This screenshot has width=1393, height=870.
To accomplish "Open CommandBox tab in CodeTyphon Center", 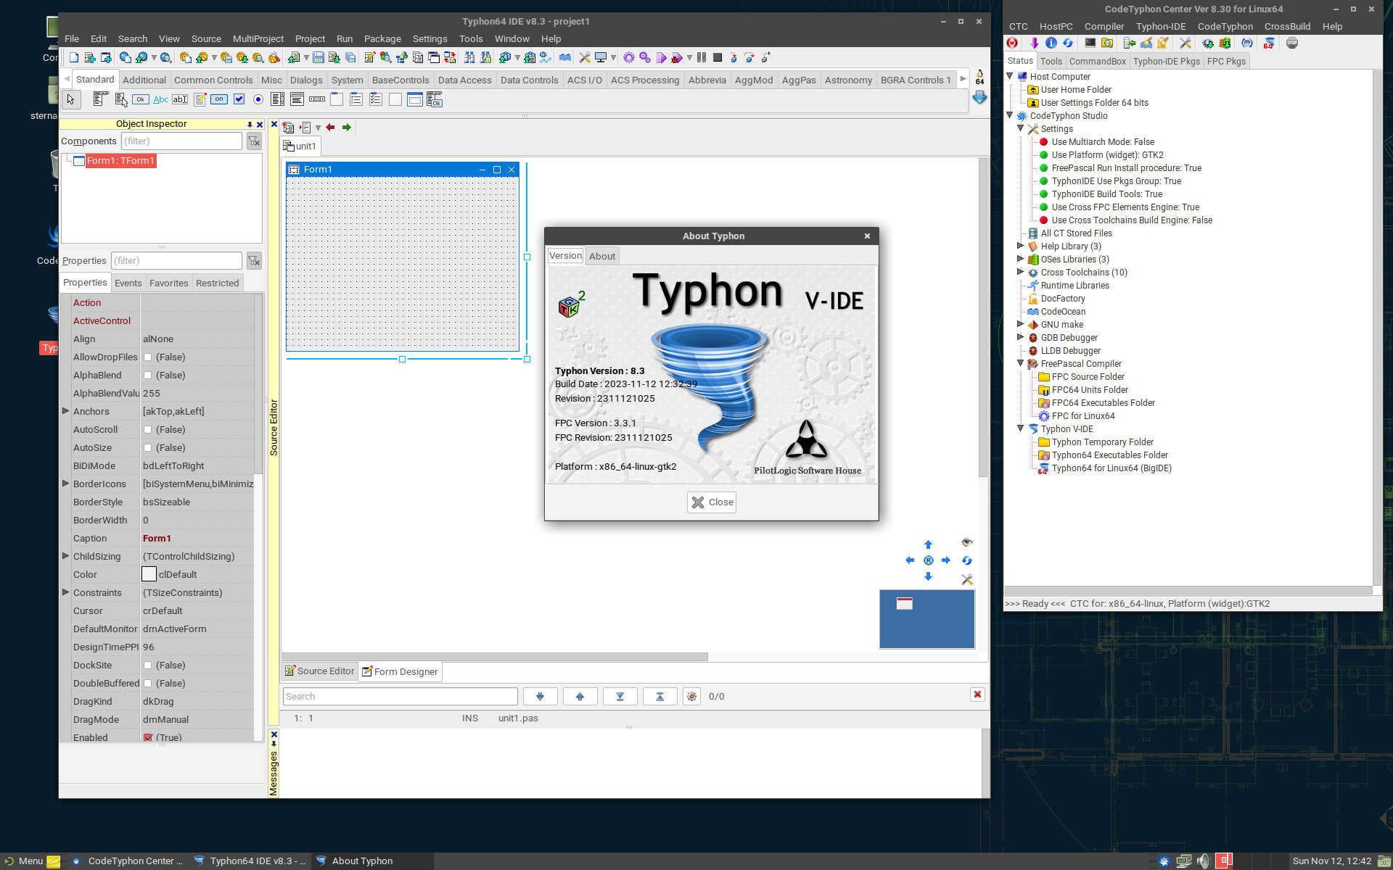I will [1097, 62].
